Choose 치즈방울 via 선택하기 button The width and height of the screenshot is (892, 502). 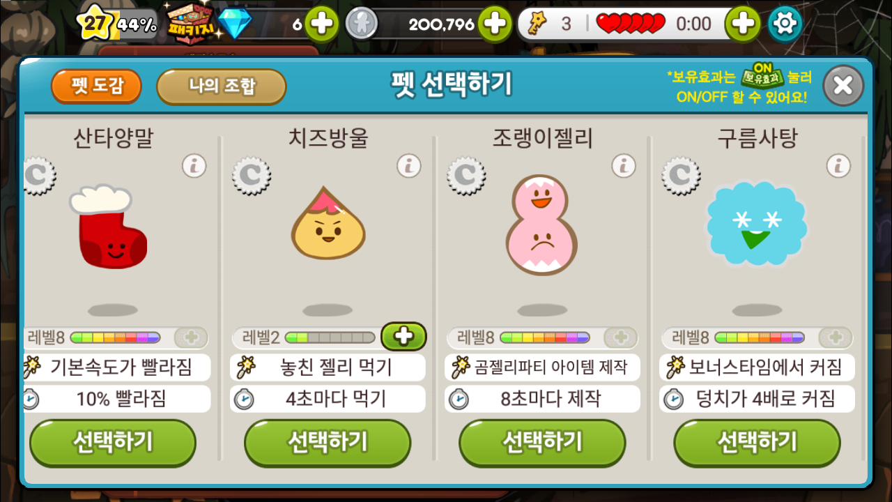click(328, 443)
